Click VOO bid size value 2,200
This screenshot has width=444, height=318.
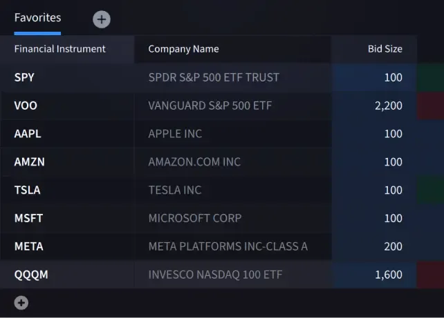pyautogui.click(x=388, y=106)
